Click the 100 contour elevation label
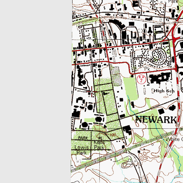This screenshot has height=183, width=183. pos(113,135)
